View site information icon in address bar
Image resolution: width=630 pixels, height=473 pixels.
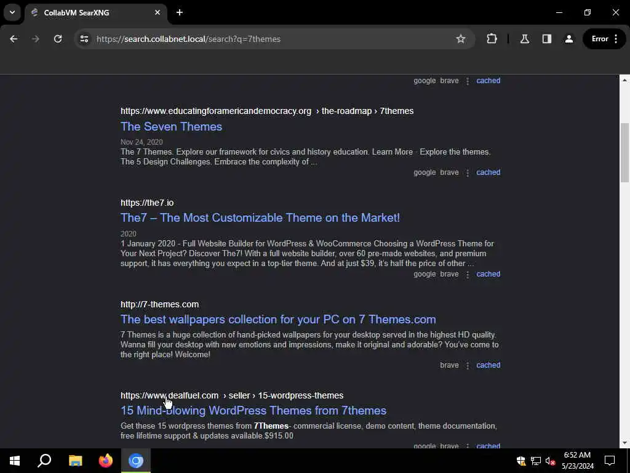tap(84, 39)
